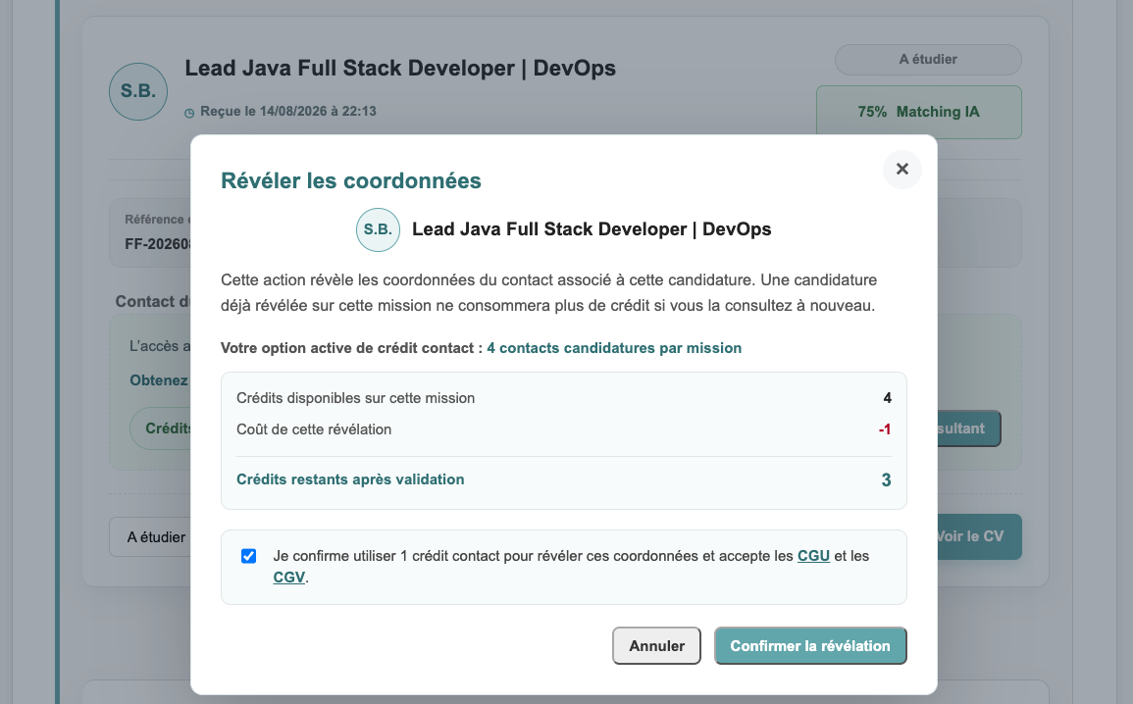Confirm with Confirmer la révélation button
The height and width of the screenshot is (704, 1133).
tap(810, 645)
